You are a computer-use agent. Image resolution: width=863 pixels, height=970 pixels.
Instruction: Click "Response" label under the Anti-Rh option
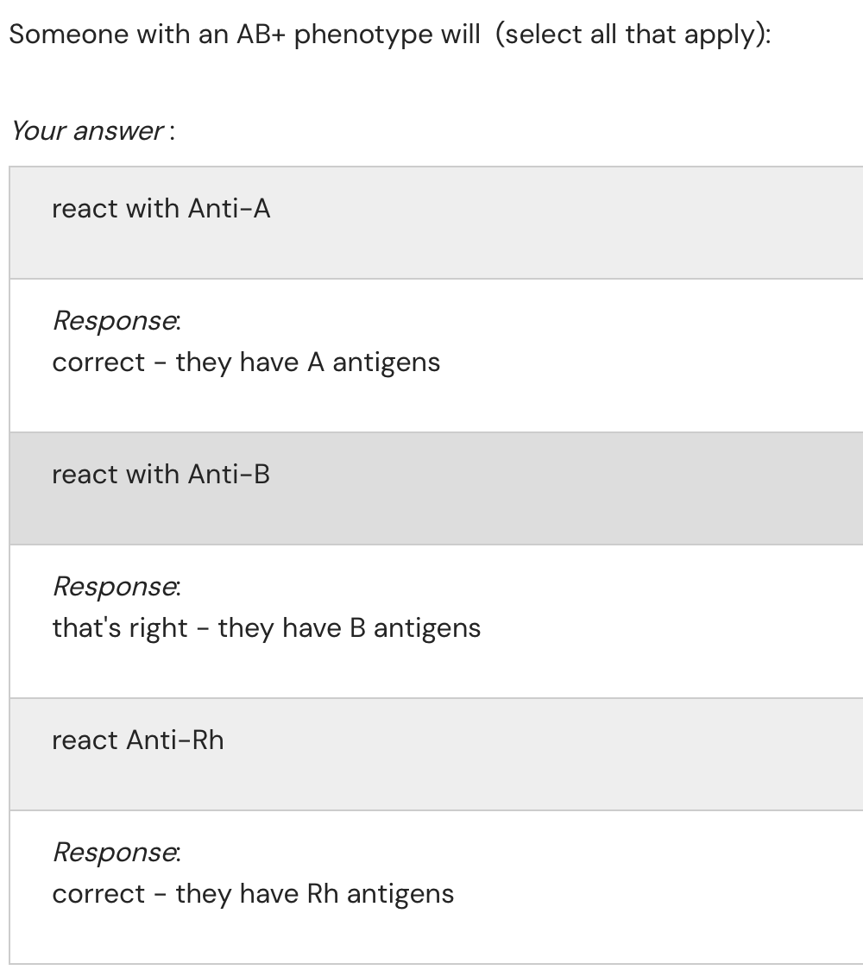[117, 852]
